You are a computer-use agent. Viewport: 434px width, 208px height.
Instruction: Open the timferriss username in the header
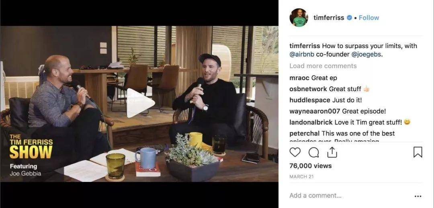[329, 18]
